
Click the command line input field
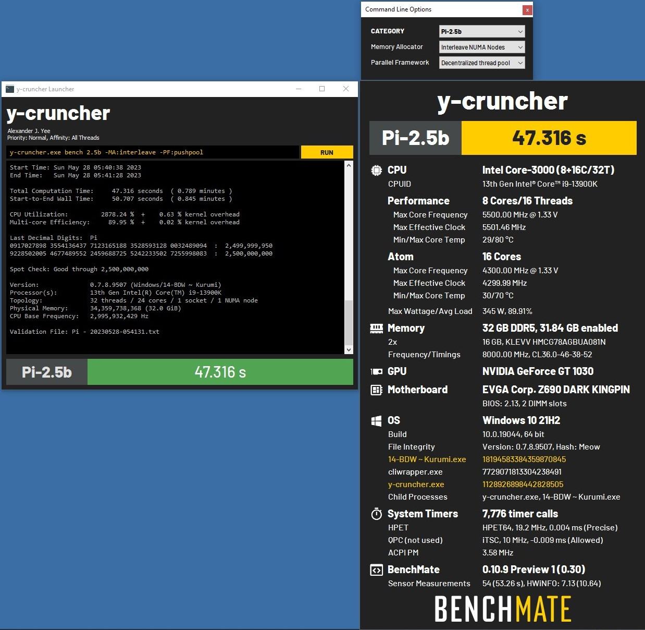[x=153, y=152]
